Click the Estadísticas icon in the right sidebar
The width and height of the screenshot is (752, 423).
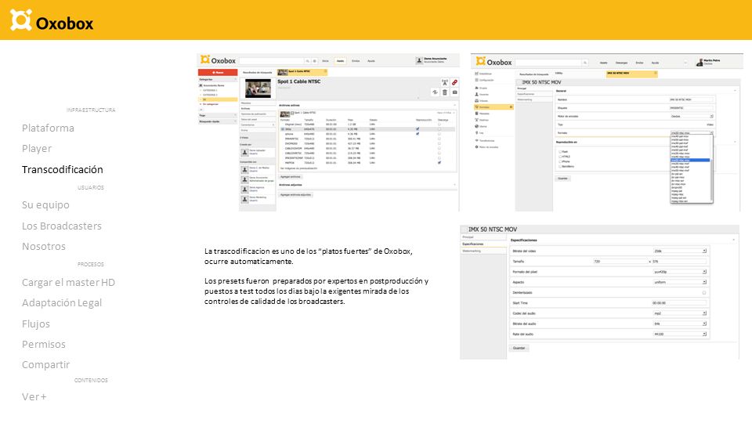[477, 74]
